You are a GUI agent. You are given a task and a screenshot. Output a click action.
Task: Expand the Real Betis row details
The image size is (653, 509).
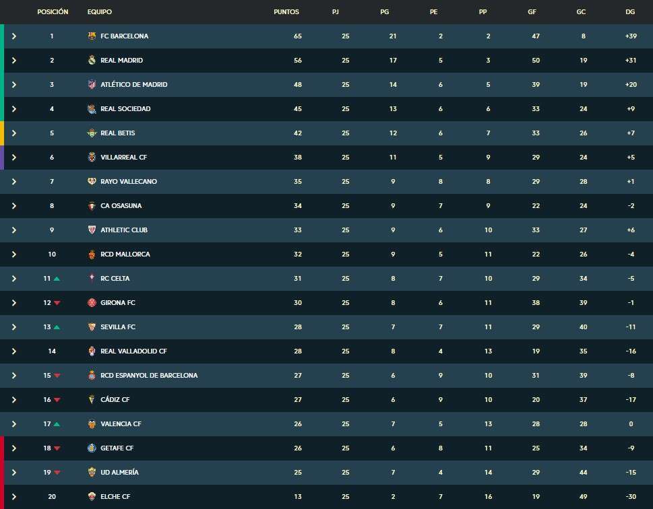pos(13,133)
